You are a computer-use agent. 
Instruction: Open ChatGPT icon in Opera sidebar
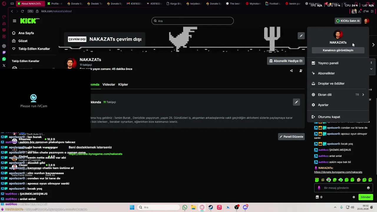coord(4,46)
